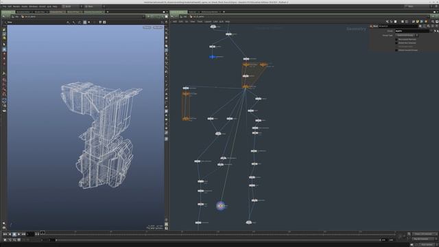This screenshot has width=439, height=247.
Task: Click the find node magnifier in network toolbar
Action: tap(433, 21)
